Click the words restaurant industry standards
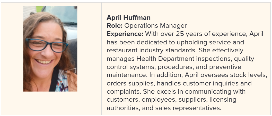The height and width of the screenshot is (116, 272). [152, 50]
